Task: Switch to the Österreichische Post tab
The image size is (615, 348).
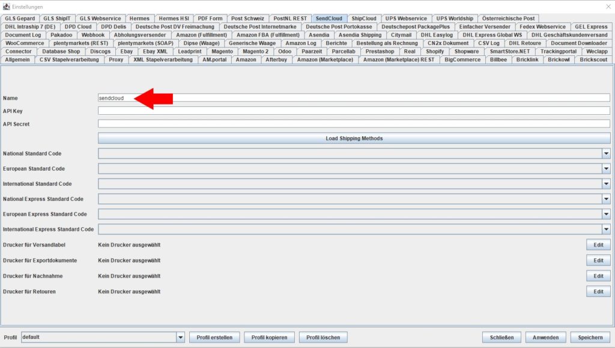Action: (508, 19)
